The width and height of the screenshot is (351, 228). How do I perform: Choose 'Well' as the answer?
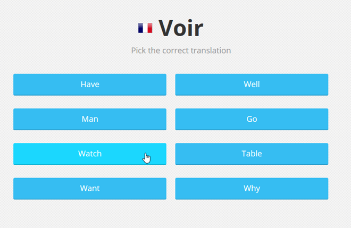(x=252, y=85)
